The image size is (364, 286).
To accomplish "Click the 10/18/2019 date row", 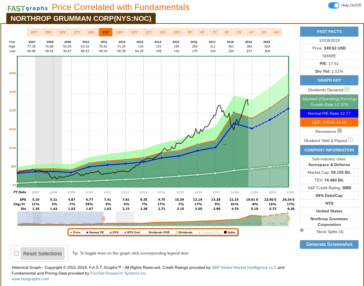I will tap(329, 40).
